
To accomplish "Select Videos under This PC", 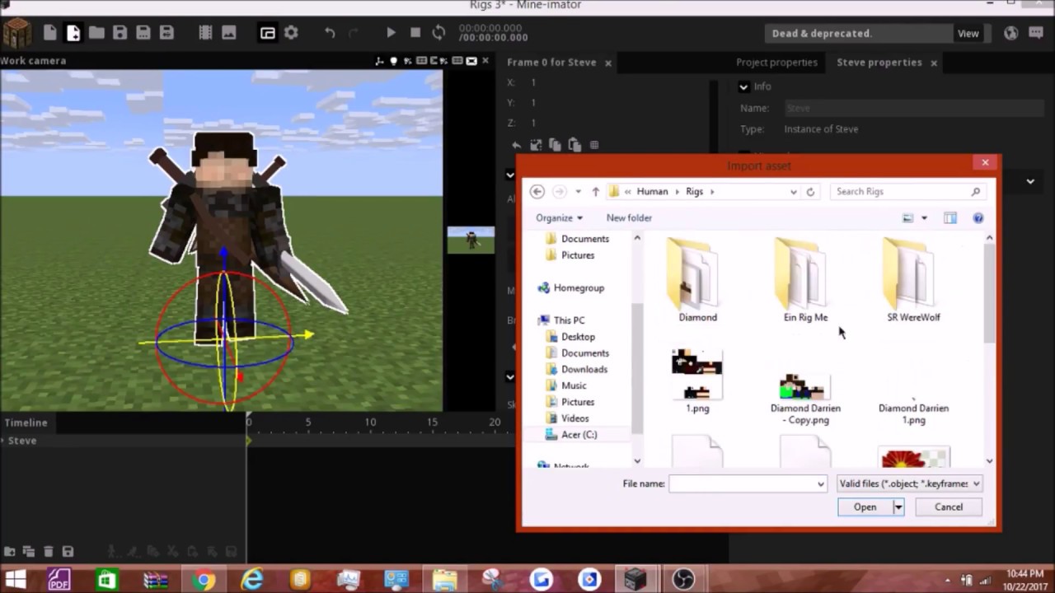I will (x=574, y=418).
